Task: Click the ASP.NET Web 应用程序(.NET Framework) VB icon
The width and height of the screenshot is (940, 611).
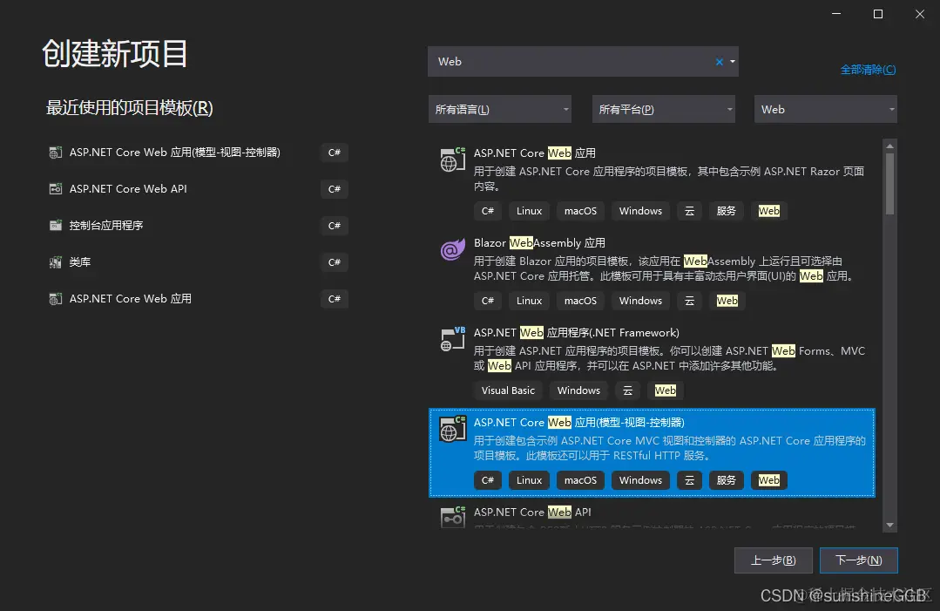Action: coord(453,339)
